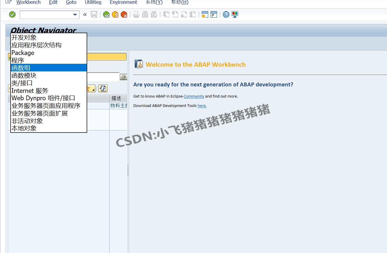Click the Create New Session icon
The width and height of the screenshot is (387, 253).
tap(205, 14)
